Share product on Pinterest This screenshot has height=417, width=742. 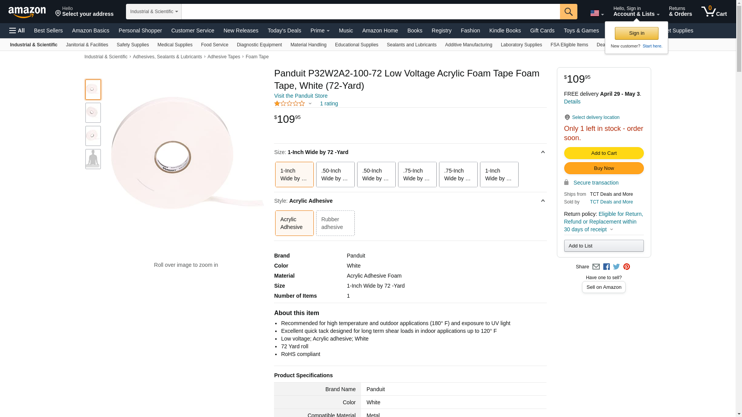coord(626,267)
